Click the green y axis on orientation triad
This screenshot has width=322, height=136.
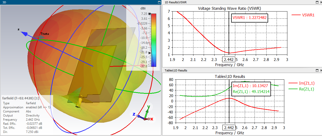pos(147,113)
